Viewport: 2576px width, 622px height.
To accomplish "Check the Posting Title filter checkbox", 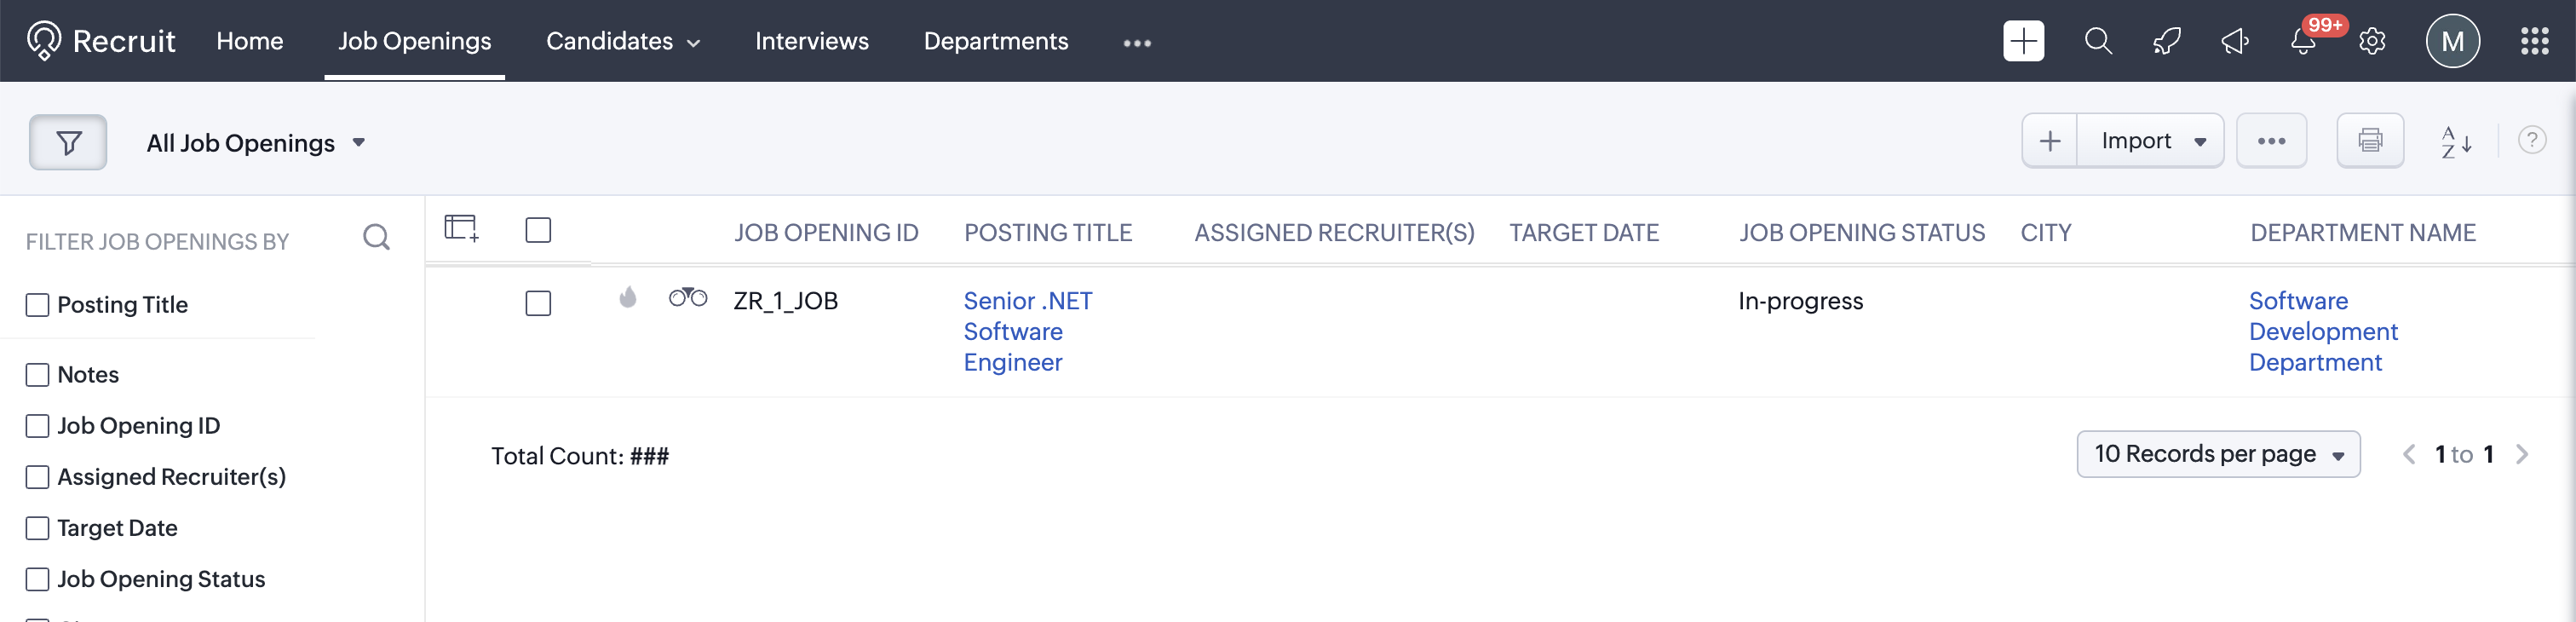I will point(38,305).
